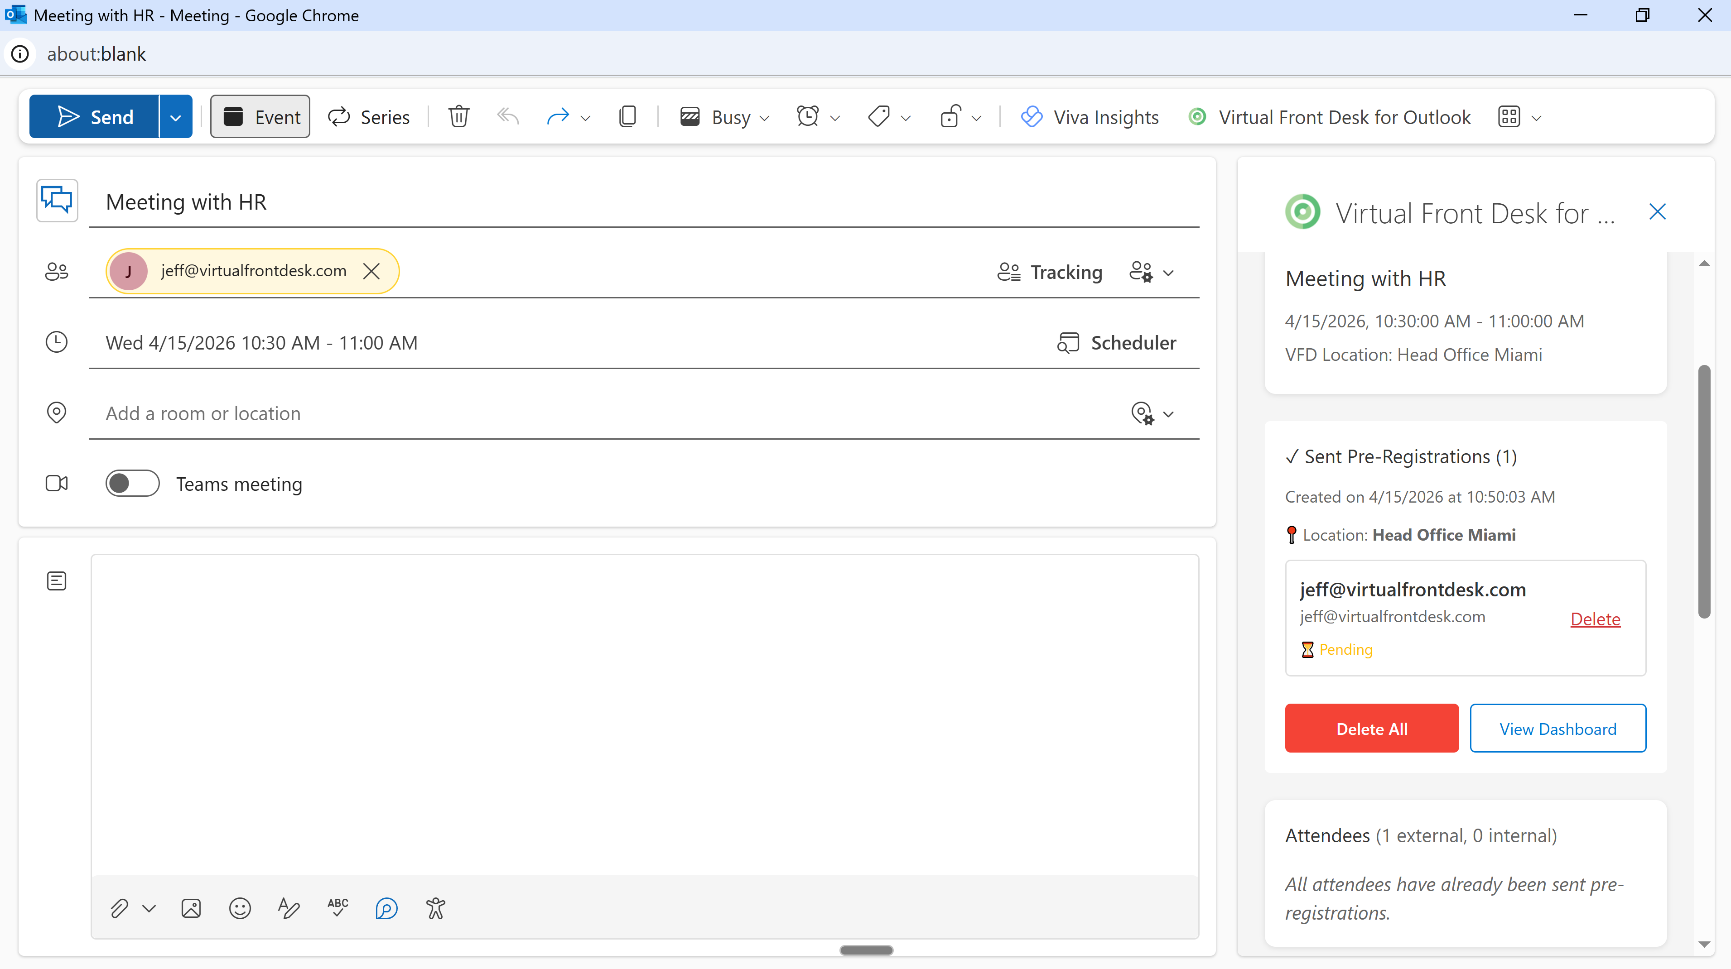1731x969 pixels.
Task: Click the trash Delete icon in toolbar
Action: tap(459, 117)
